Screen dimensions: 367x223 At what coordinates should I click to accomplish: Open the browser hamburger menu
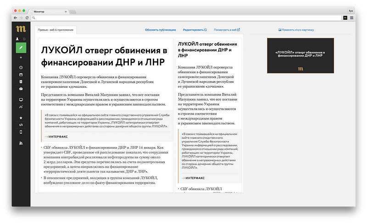[x=352, y=18]
